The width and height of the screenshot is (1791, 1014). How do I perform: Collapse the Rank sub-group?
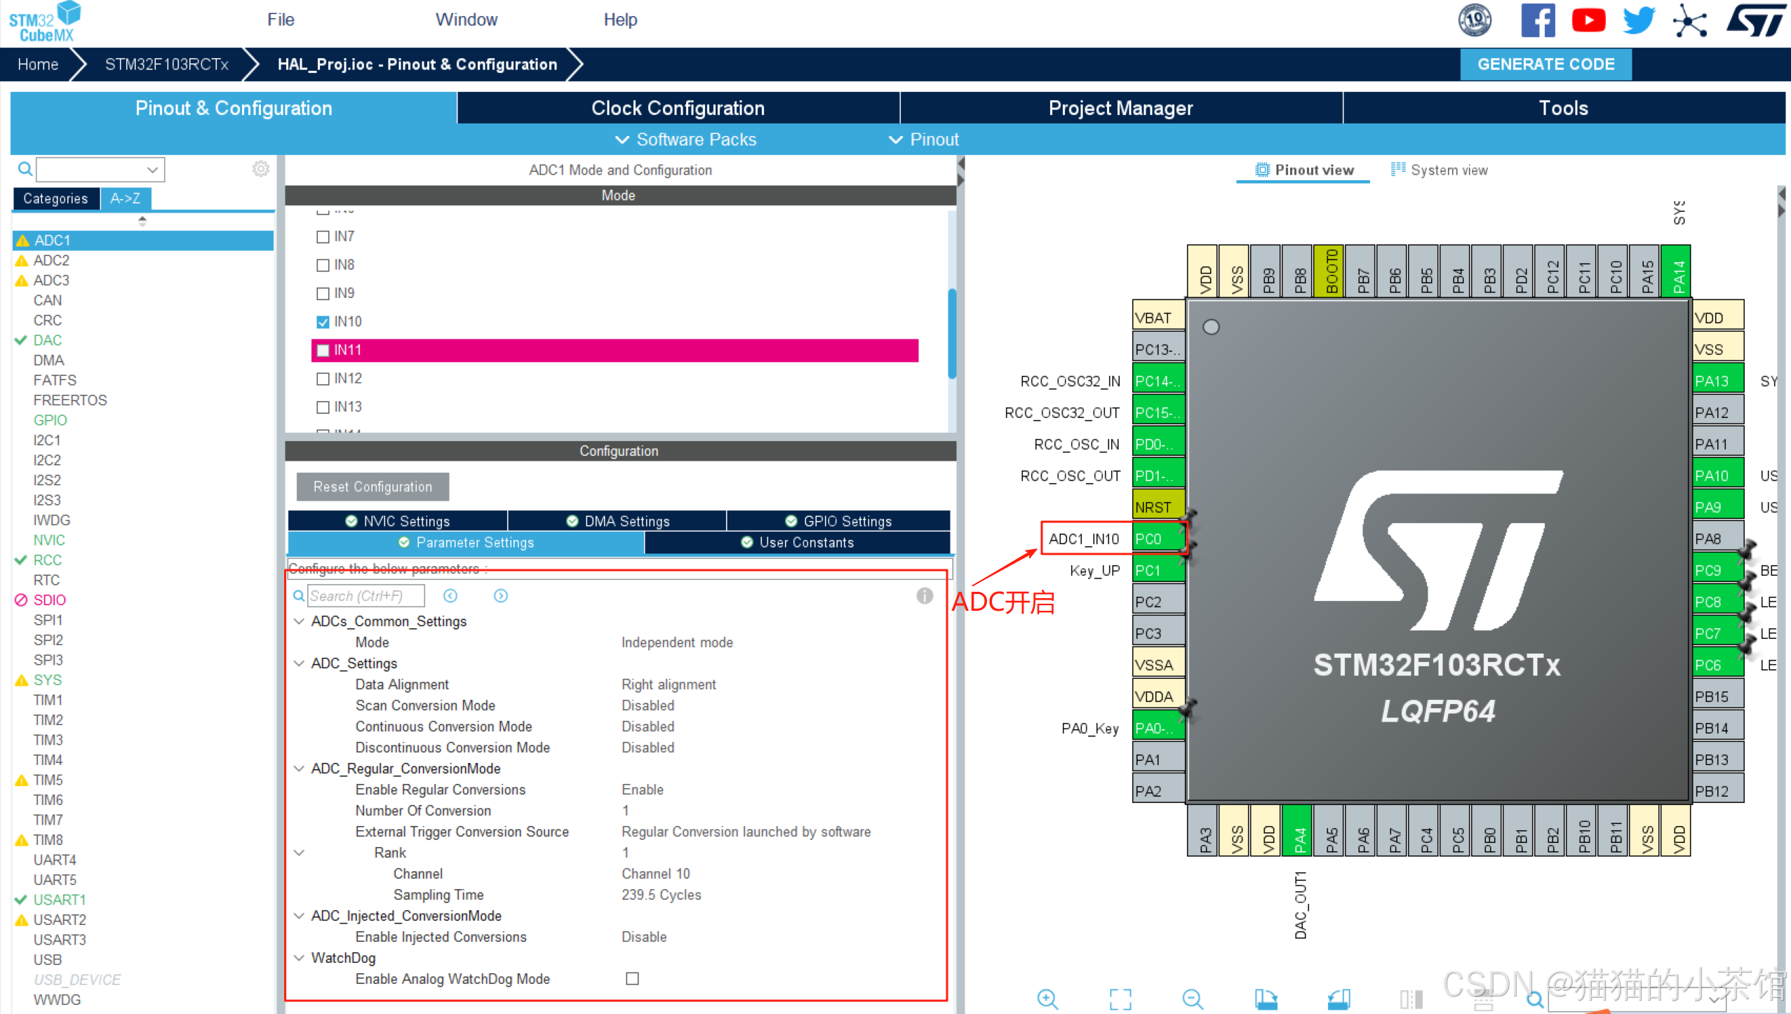pyautogui.click(x=299, y=853)
